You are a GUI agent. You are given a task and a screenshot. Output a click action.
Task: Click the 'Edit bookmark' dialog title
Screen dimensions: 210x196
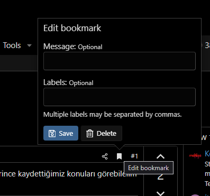tap(72, 28)
